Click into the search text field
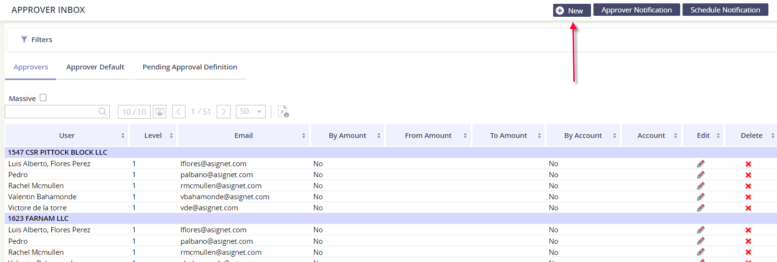Screen dimensions: 777x262 click(x=50, y=112)
